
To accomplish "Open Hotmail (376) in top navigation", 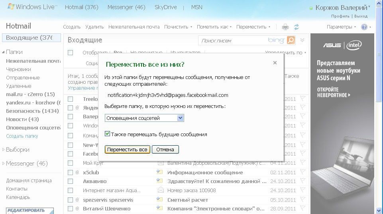I will point(81,7).
